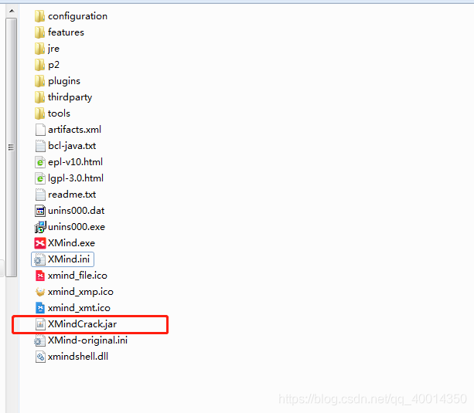Select the "readme.txt" file name
This screenshot has height=413, width=474.
pos(72,195)
